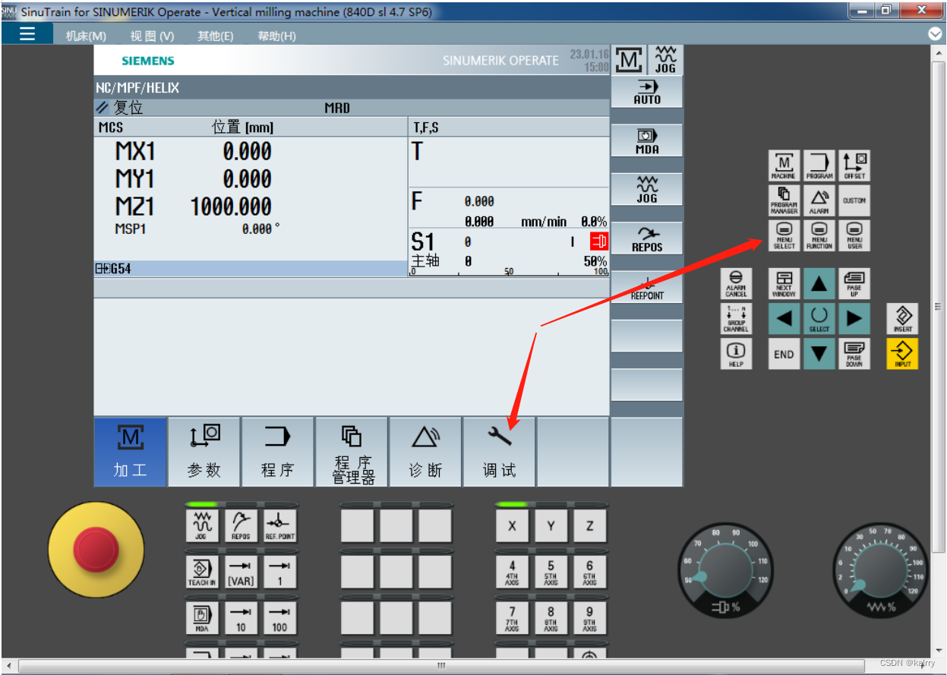Viewport: 947px width, 675px height.
Task: Open the 帮助(H) menu
Action: tap(276, 36)
